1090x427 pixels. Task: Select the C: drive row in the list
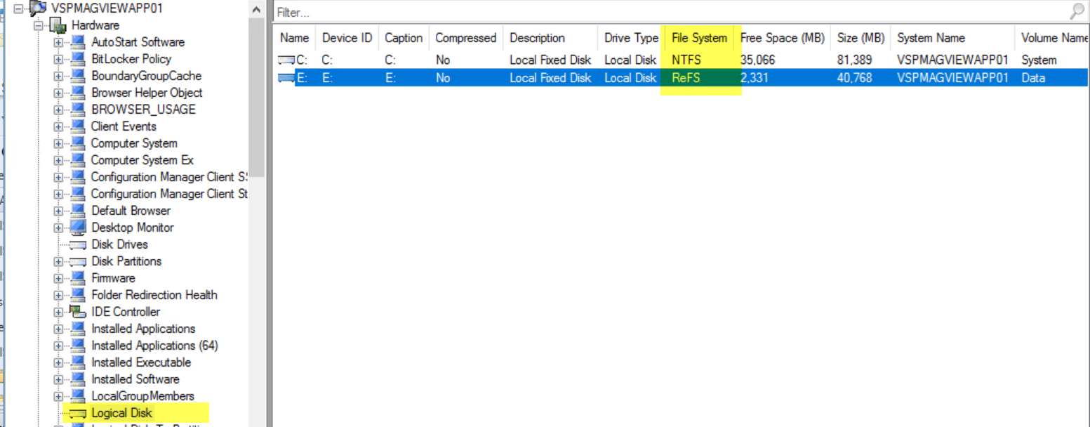click(x=491, y=60)
